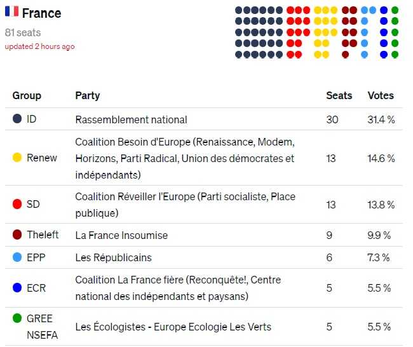The width and height of the screenshot is (413, 347).
Task: Click the 'updated 2 hours ago' text
Action: click(x=39, y=46)
